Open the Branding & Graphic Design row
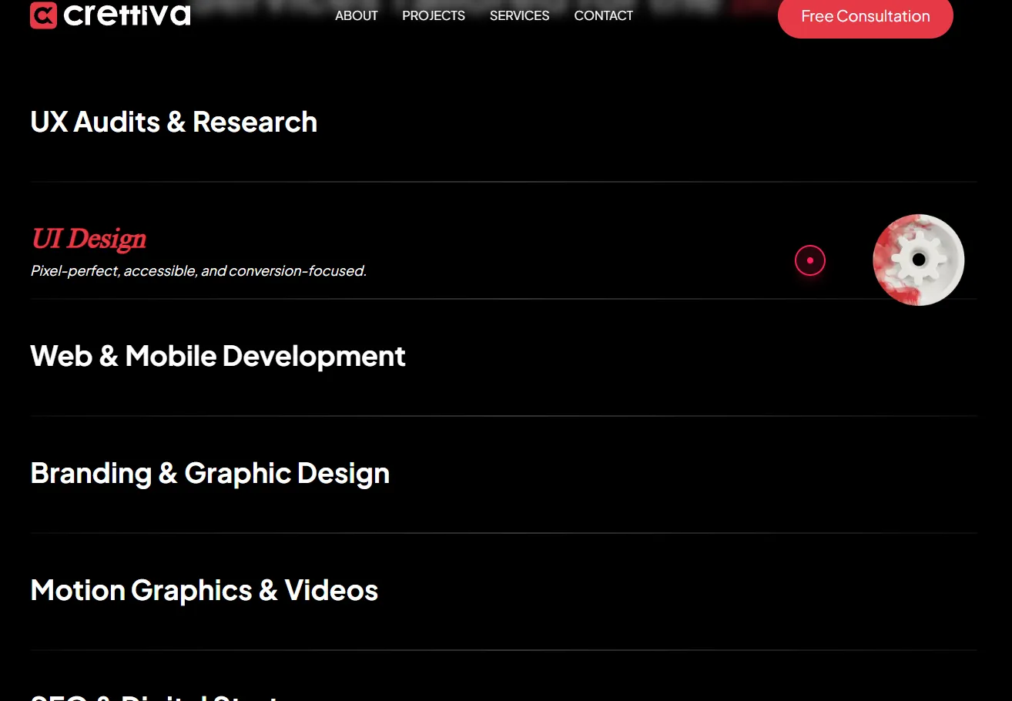Viewport: 1012px width, 701px height. 209,473
